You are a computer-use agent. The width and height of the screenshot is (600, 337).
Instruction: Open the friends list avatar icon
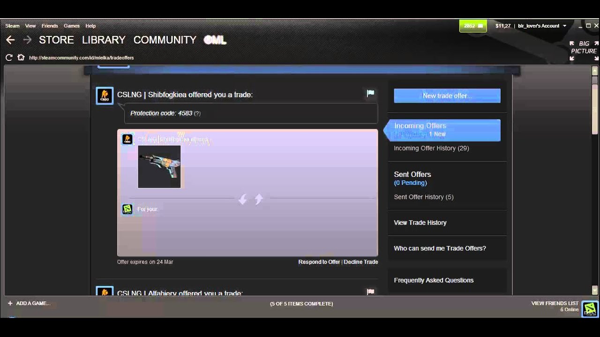tap(590, 308)
